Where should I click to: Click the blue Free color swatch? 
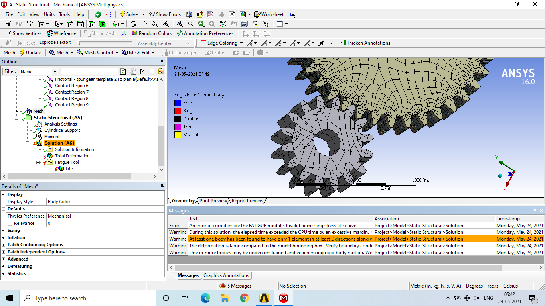pos(178,103)
